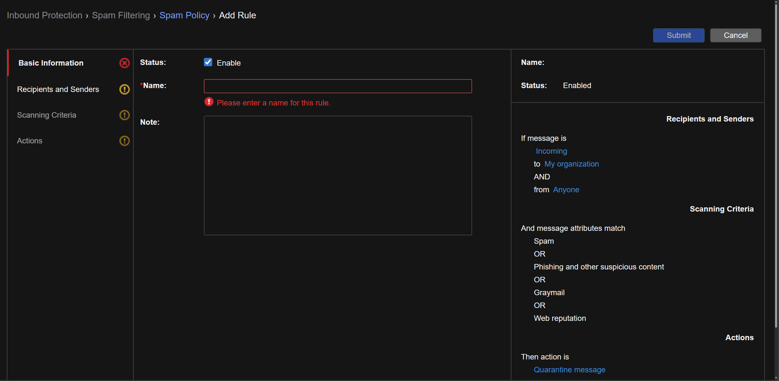Toggle the Enable status checkbox
The image size is (779, 381).
point(208,62)
